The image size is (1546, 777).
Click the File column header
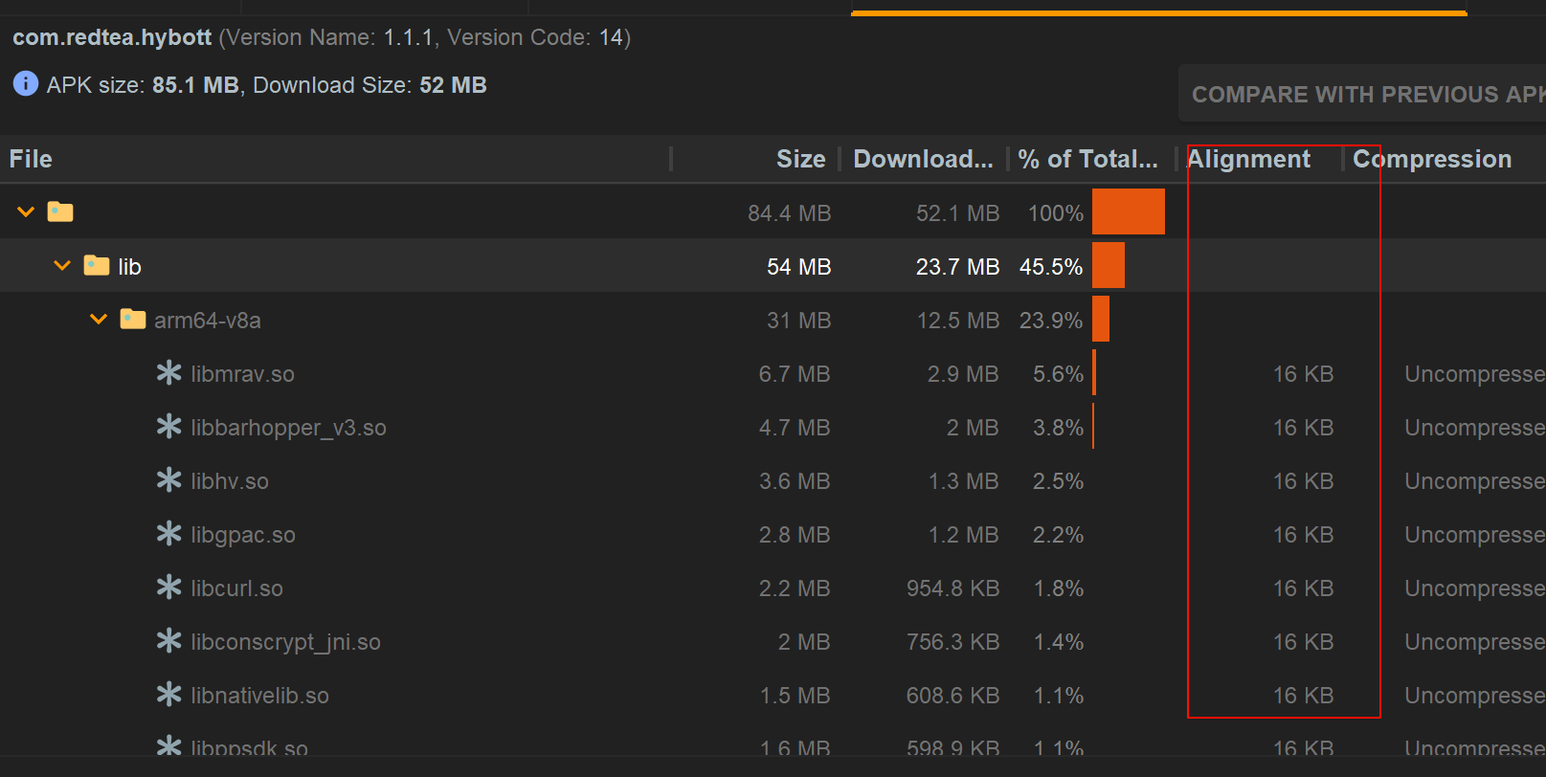[32, 159]
